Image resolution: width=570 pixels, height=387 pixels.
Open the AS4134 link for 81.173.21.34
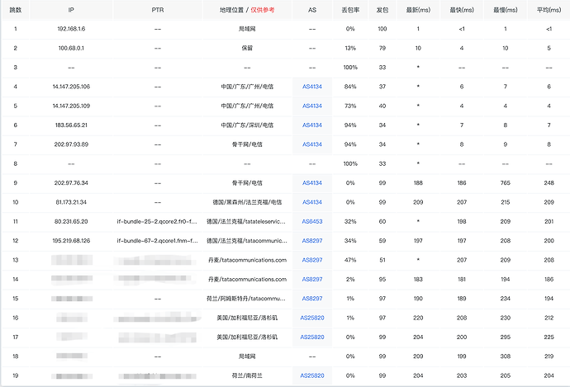pyautogui.click(x=312, y=202)
